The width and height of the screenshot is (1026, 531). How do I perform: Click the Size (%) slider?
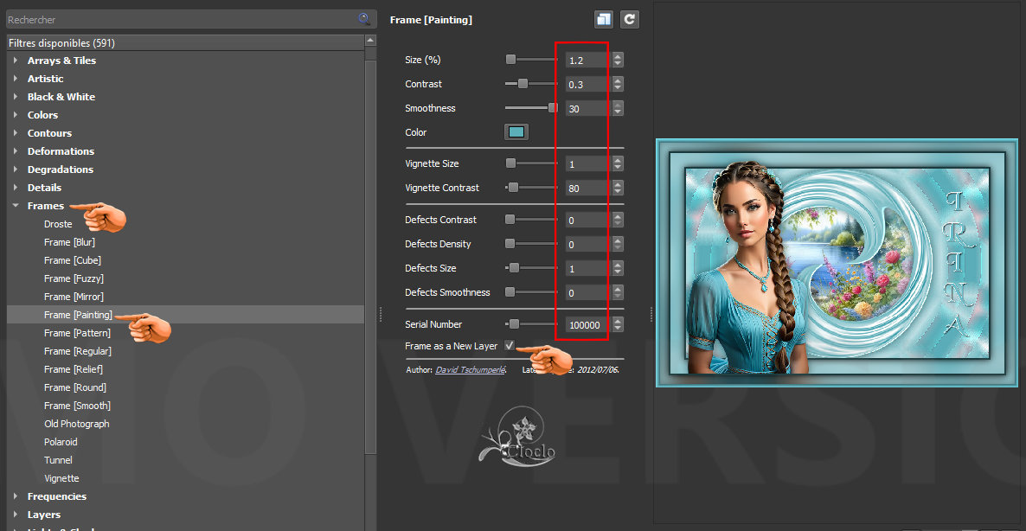coord(531,60)
